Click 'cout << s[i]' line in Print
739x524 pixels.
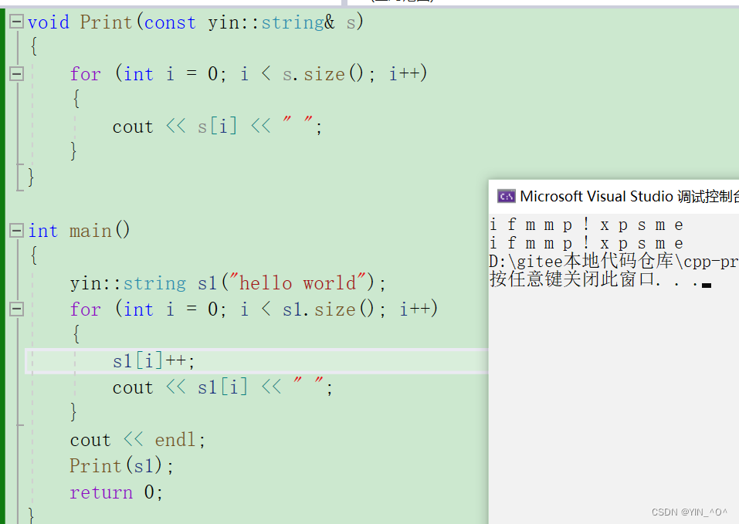point(217,126)
